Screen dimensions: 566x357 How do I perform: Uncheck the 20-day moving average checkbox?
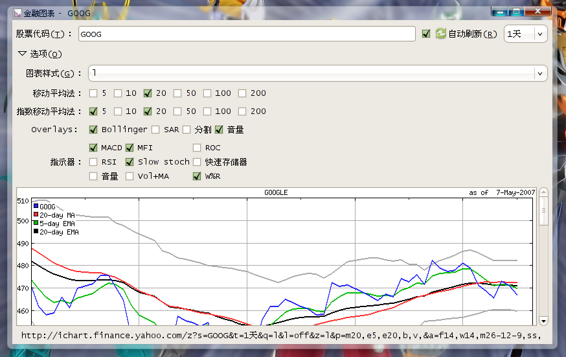pos(147,93)
